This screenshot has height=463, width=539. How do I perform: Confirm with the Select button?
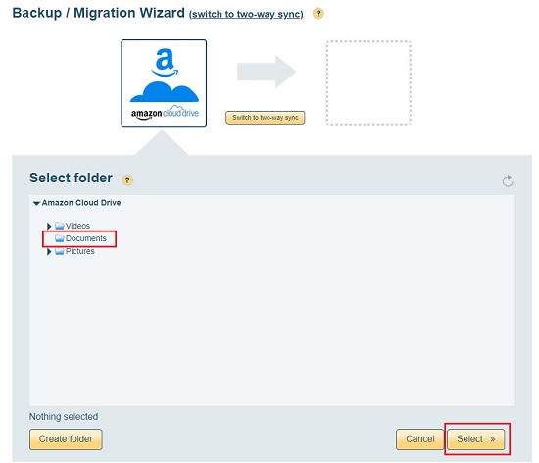tap(475, 439)
